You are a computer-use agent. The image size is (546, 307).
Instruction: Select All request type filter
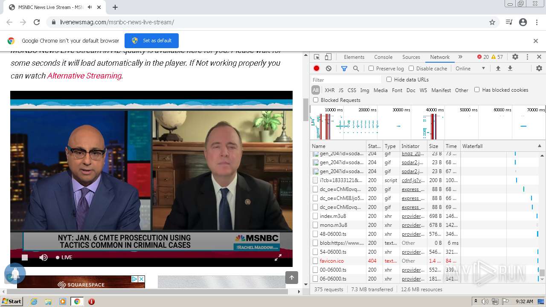coord(316,90)
